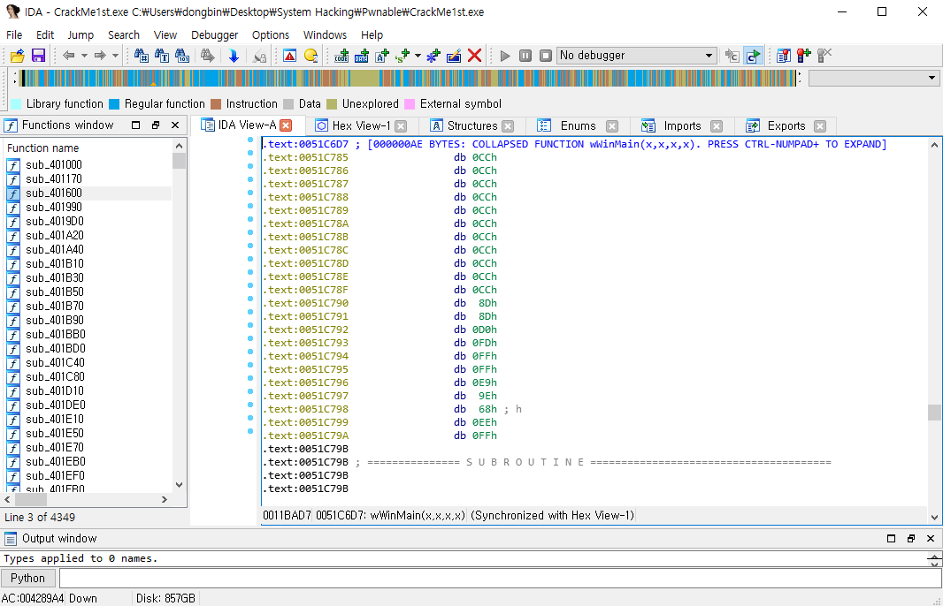
Task: Click the DATA plus icon
Action: (x=362, y=56)
